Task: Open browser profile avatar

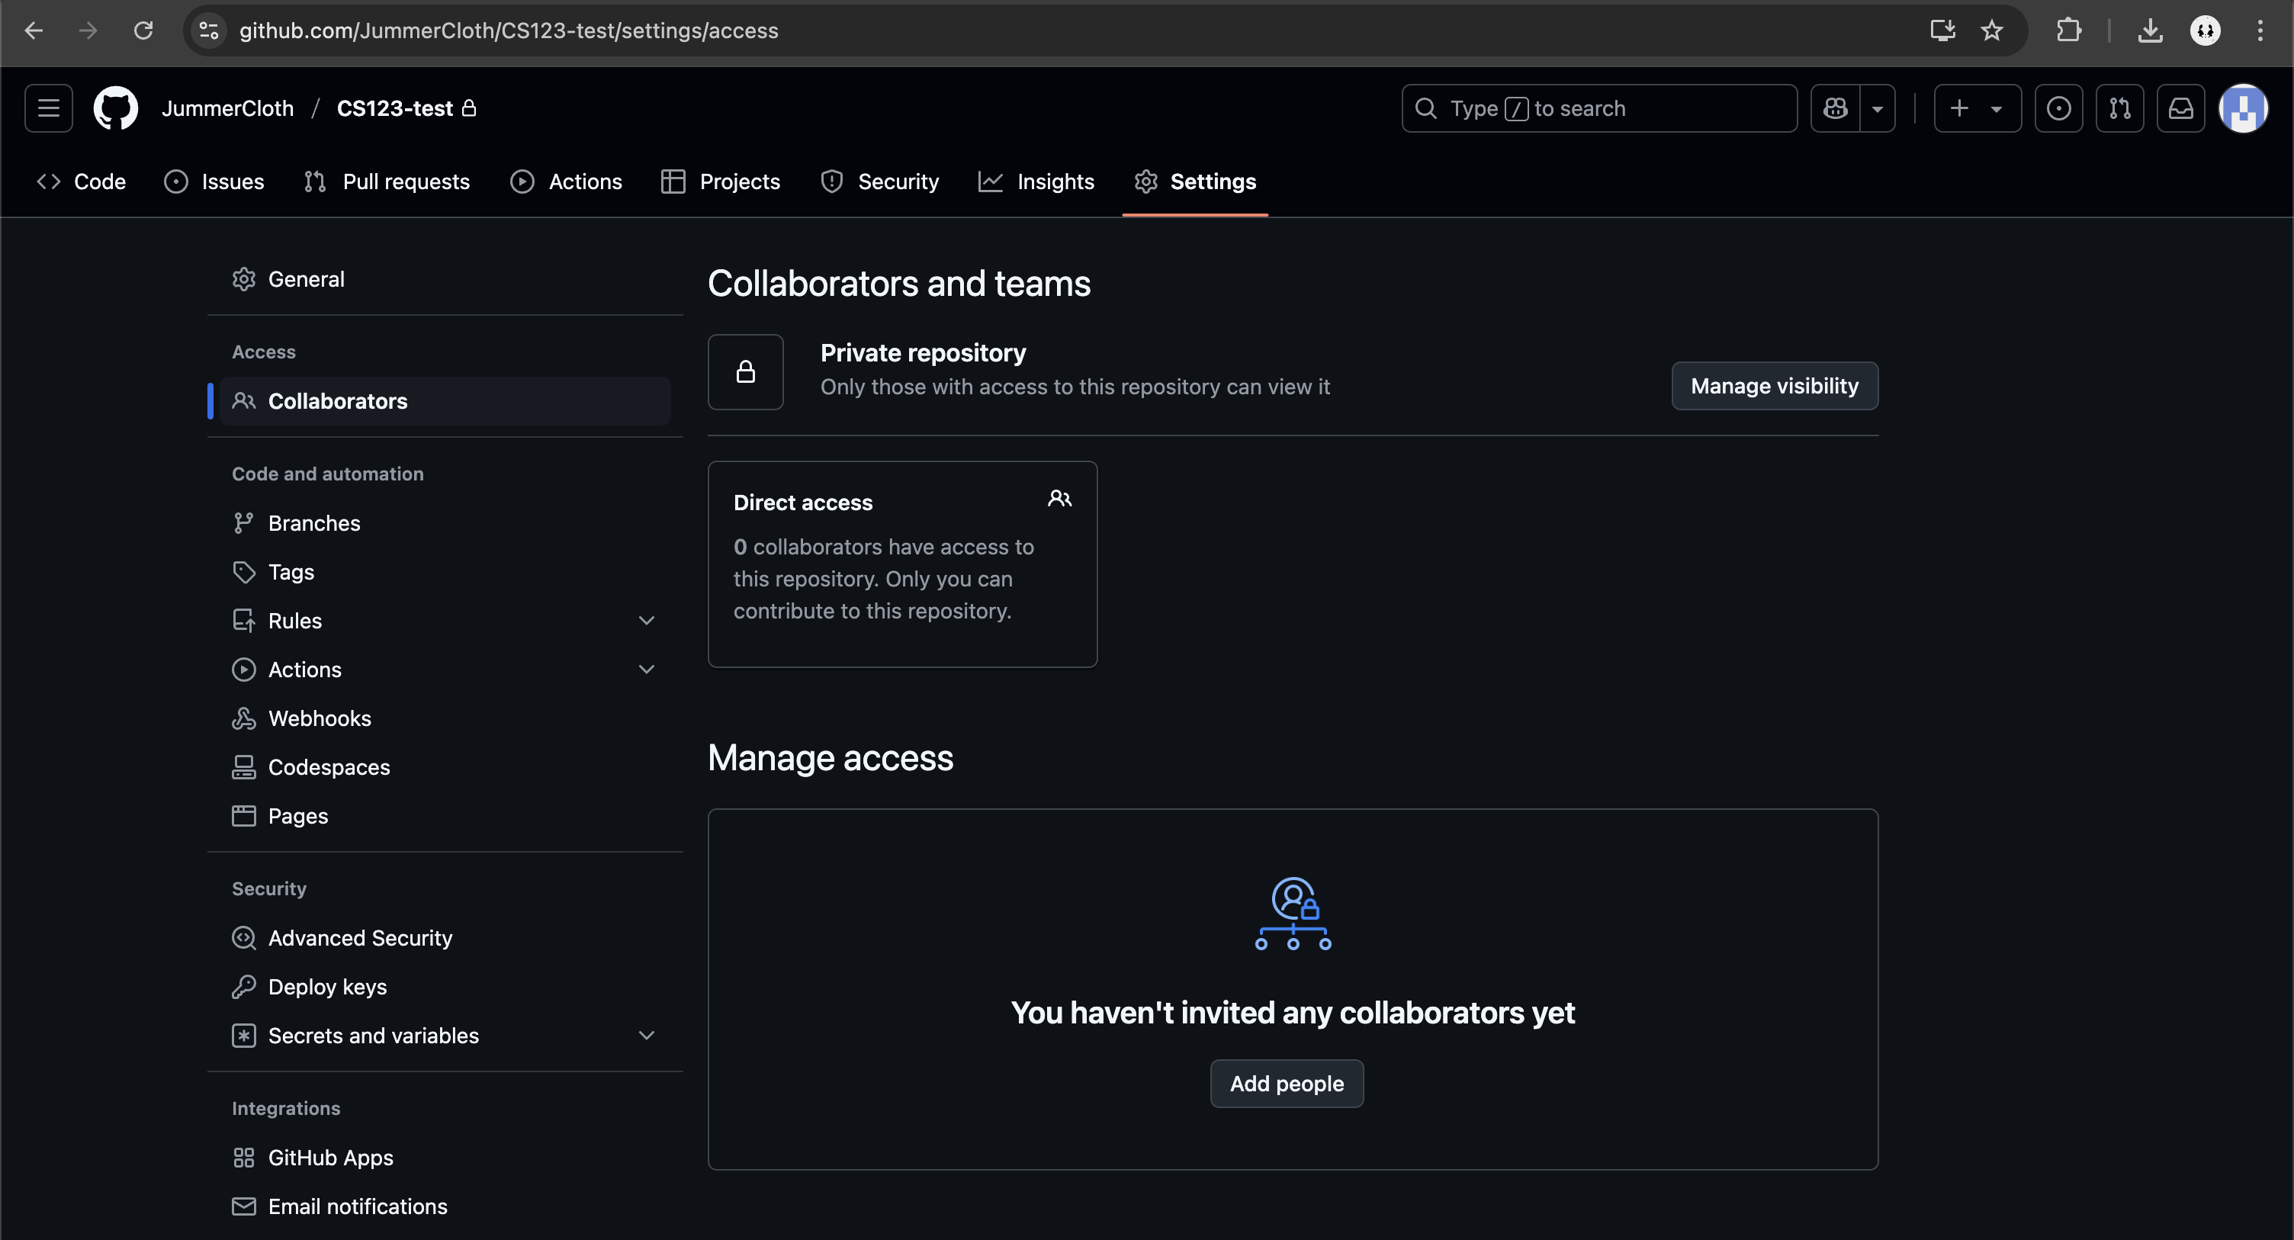Action: 2205,31
